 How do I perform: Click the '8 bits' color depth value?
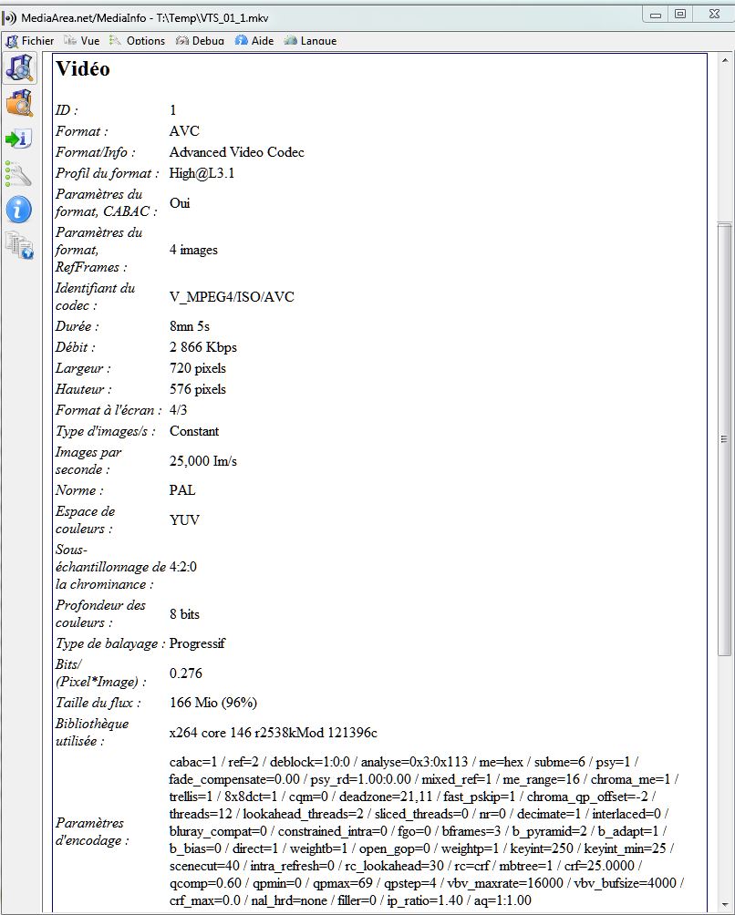click(184, 614)
